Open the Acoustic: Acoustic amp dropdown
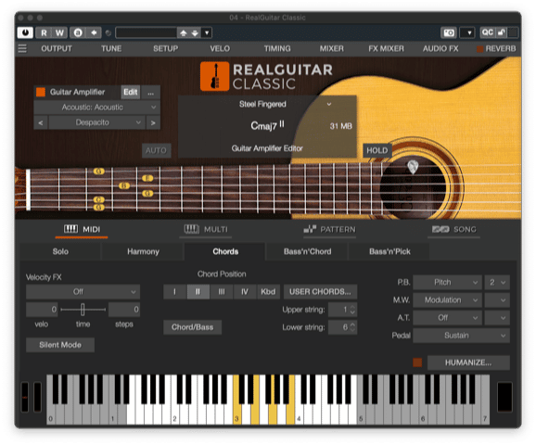This screenshot has width=536, height=445. click(x=96, y=108)
